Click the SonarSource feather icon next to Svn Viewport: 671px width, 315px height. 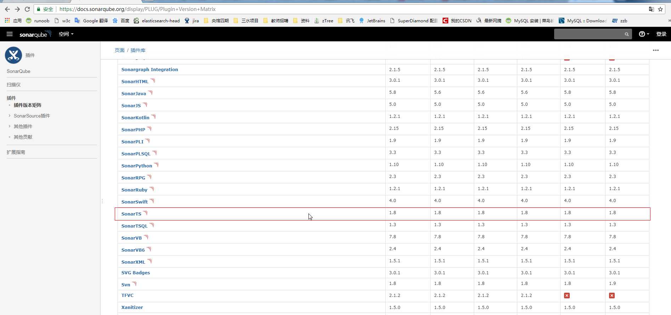pos(135,284)
